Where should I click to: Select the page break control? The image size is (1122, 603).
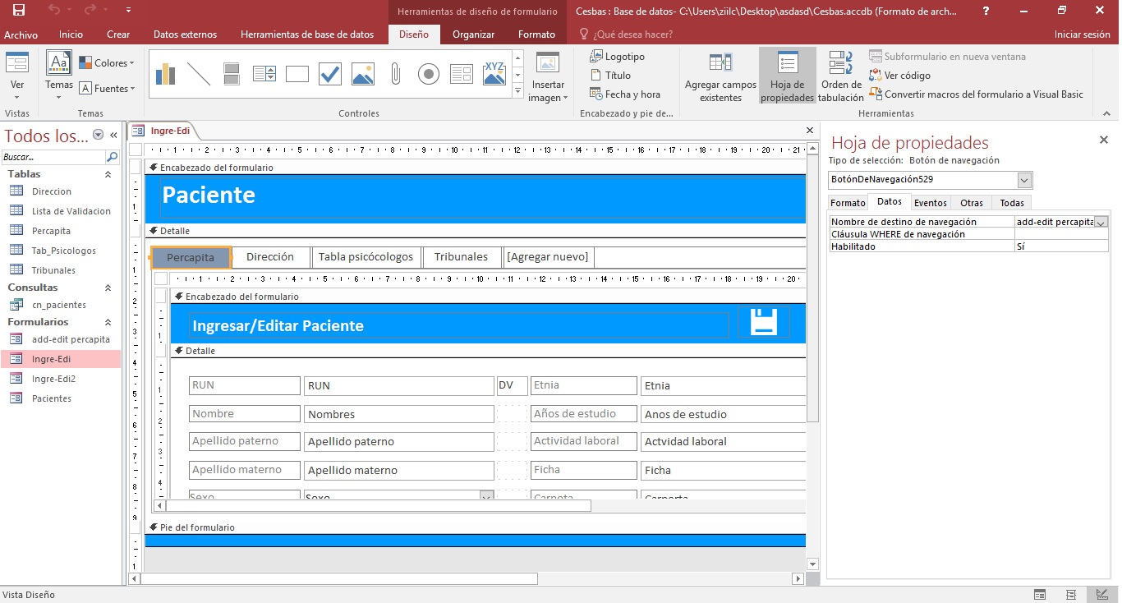coord(232,74)
